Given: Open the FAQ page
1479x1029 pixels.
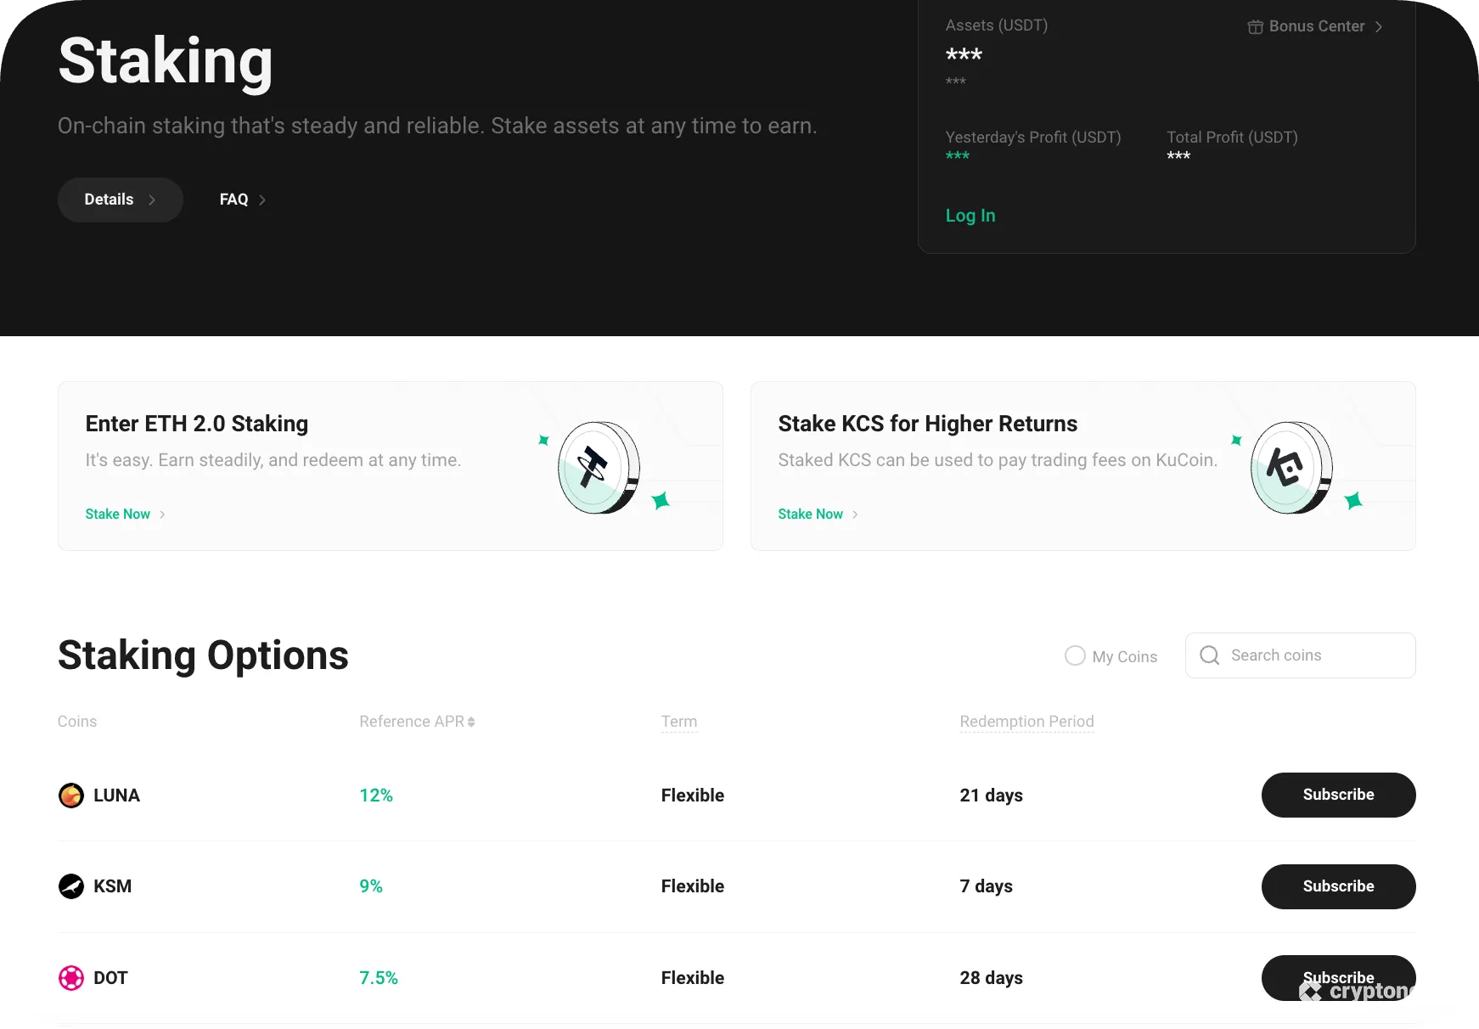Looking at the screenshot, I should pyautogui.click(x=233, y=200).
